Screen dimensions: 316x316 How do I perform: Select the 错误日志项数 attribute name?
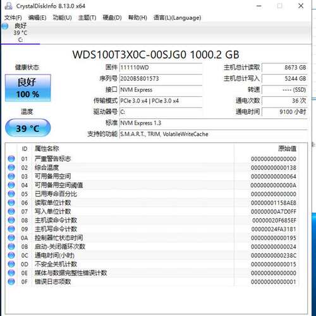(52, 282)
